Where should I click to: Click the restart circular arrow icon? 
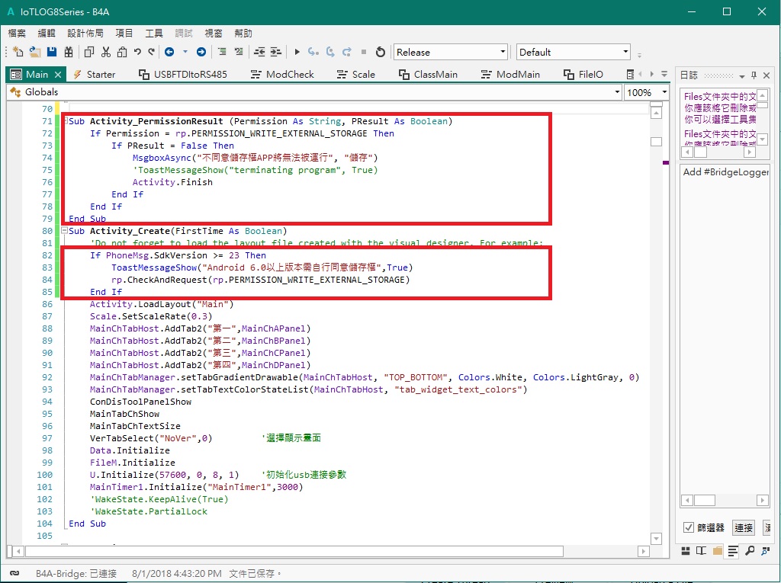(x=381, y=52)
